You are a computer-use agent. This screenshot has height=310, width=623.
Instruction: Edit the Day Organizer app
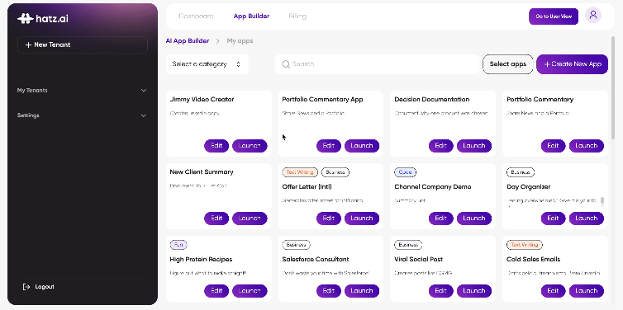[x=553, y=218]
